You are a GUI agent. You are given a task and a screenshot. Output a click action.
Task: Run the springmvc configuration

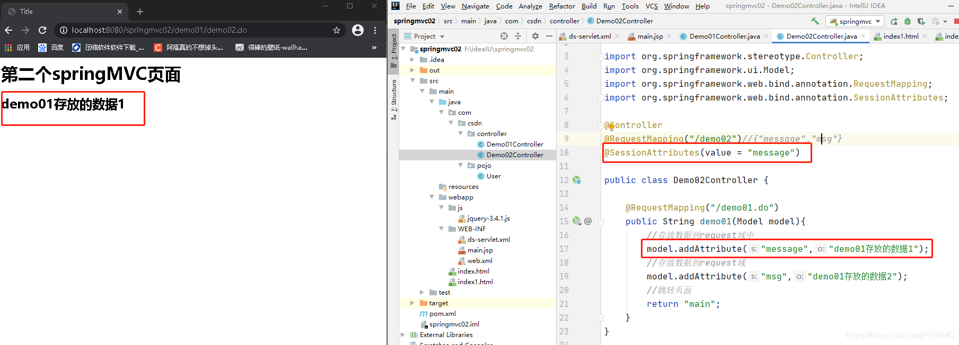(x=894, y=21)
